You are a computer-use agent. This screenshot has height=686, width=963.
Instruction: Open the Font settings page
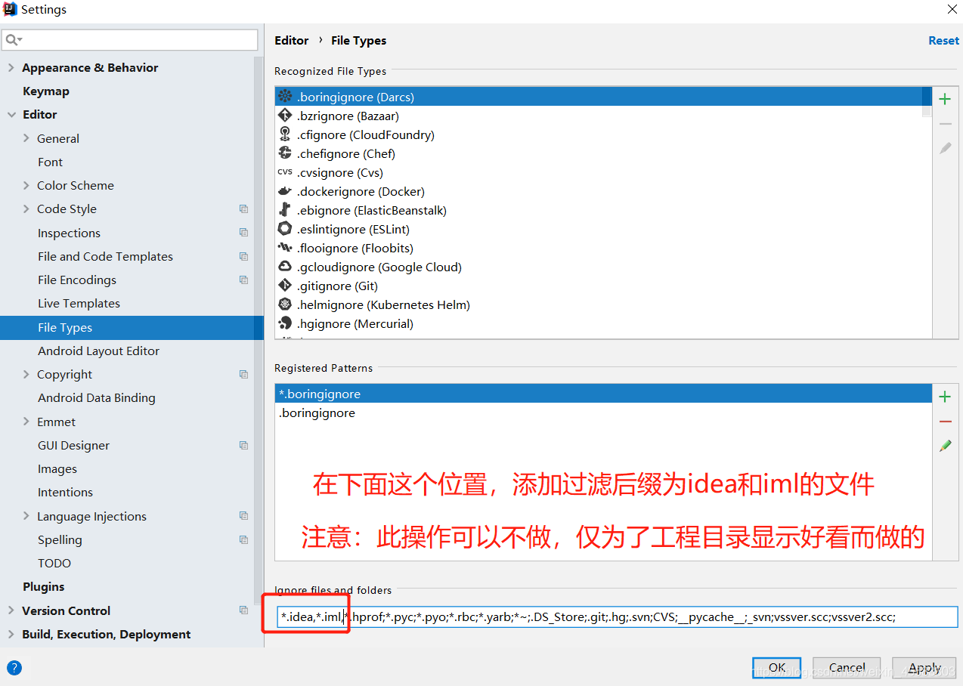[50, 162]
